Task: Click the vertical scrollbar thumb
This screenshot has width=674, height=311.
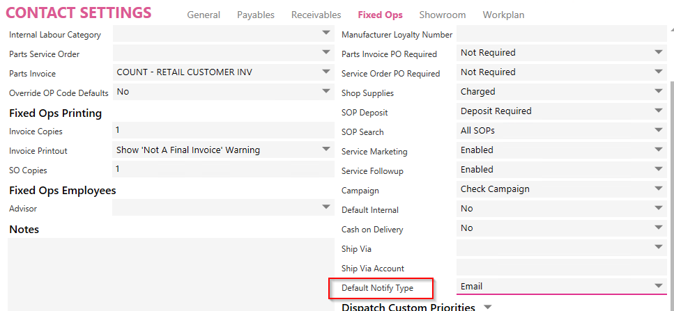Action: click(672, 196)
